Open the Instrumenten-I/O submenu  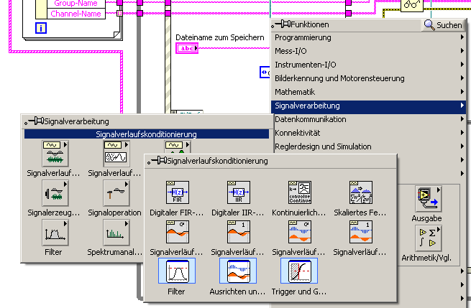(x=369, y=65)
